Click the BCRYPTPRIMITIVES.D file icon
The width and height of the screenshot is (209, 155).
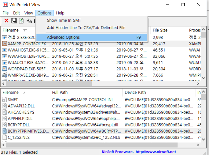[4, 131]
